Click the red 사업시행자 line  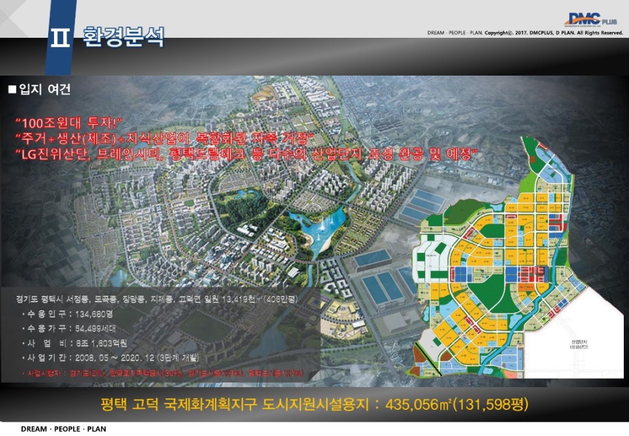(x=163, y=373)
